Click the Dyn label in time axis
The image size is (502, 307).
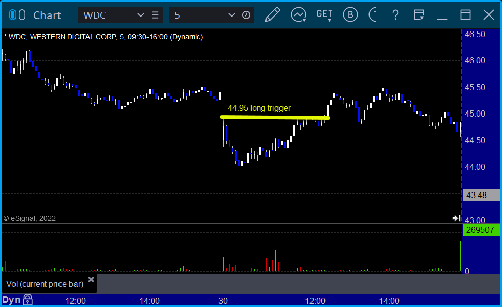[x=11, y=300]
